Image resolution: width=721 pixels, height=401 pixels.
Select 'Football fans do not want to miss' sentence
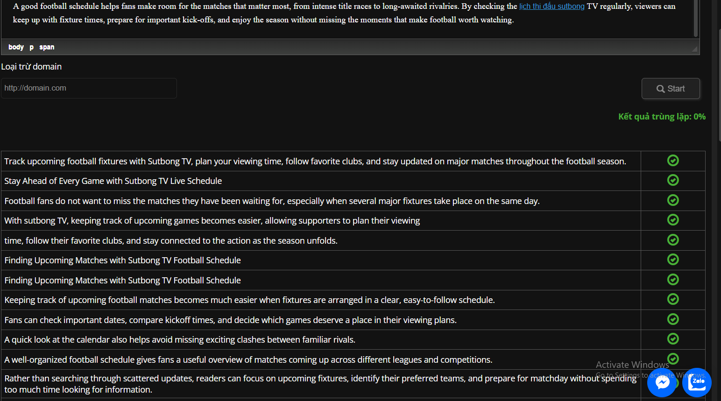point(272,201)
